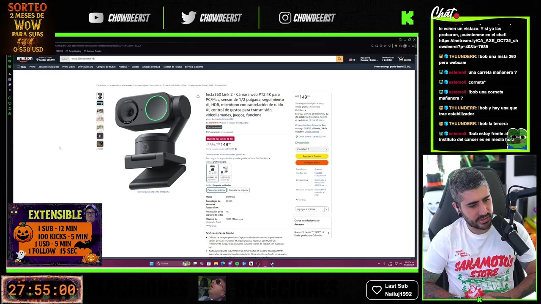The width and height of the screenshot is (541, 304).
Task: Open the Cantidad quantity dropdown
Action: click(x=312, y=149)
